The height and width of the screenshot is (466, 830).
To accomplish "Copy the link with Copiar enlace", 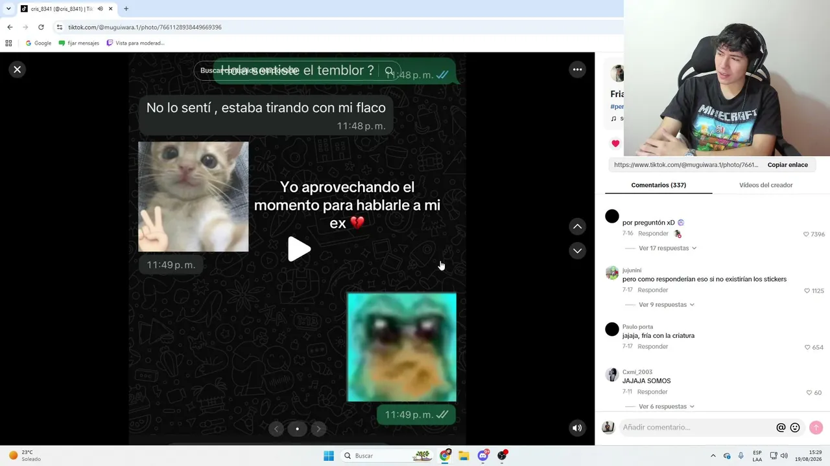I will coord(787,165).
